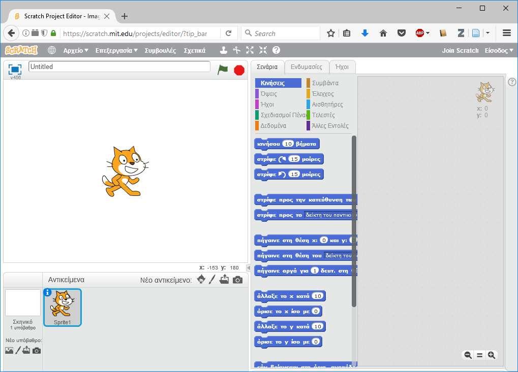Switch to the Ήχοι tab

click(x=342, y=67)
